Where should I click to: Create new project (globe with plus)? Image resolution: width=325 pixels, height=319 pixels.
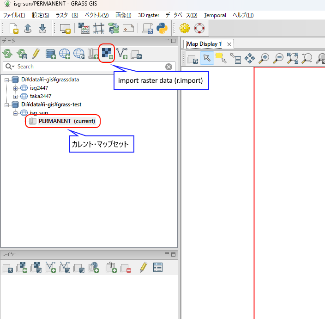tap(65, 54)
